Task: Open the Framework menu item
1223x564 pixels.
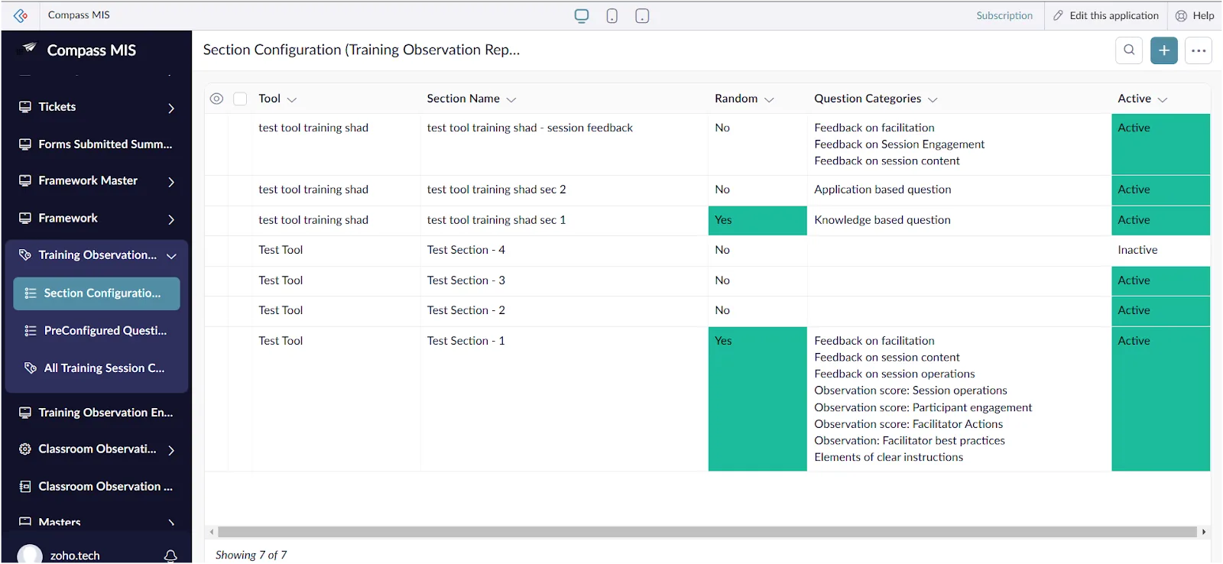Action: pyautogui.click(x=96, y=218)
